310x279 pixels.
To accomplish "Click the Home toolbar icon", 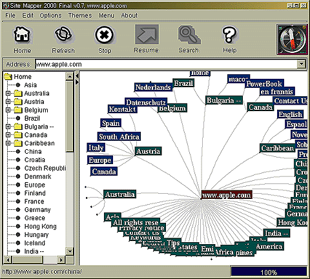I will [x=22, y=34].
